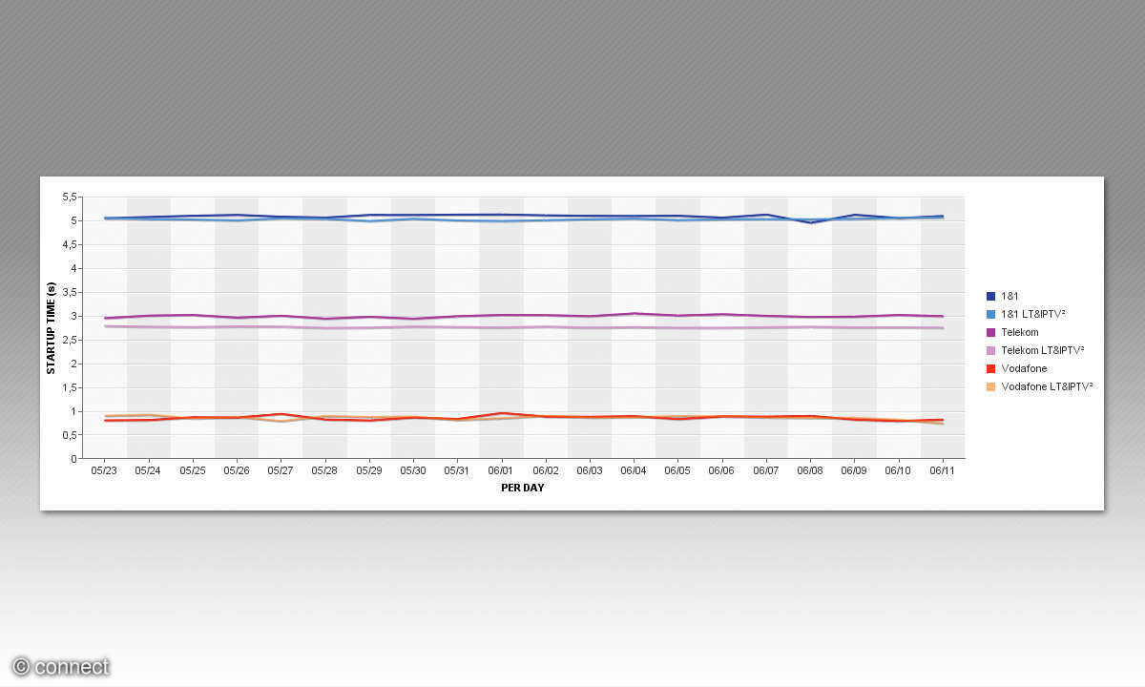Screen dimensions: 1145x687
Task: Click the 06/07 date label
Action: tap(766, 470)
